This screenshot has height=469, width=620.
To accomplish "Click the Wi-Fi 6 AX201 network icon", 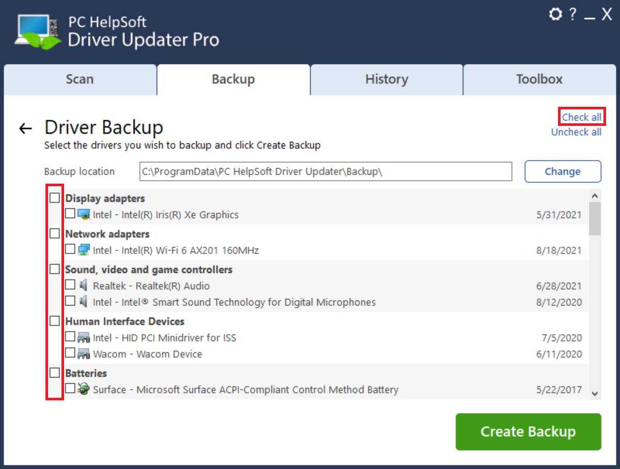I will coord(84,250).
